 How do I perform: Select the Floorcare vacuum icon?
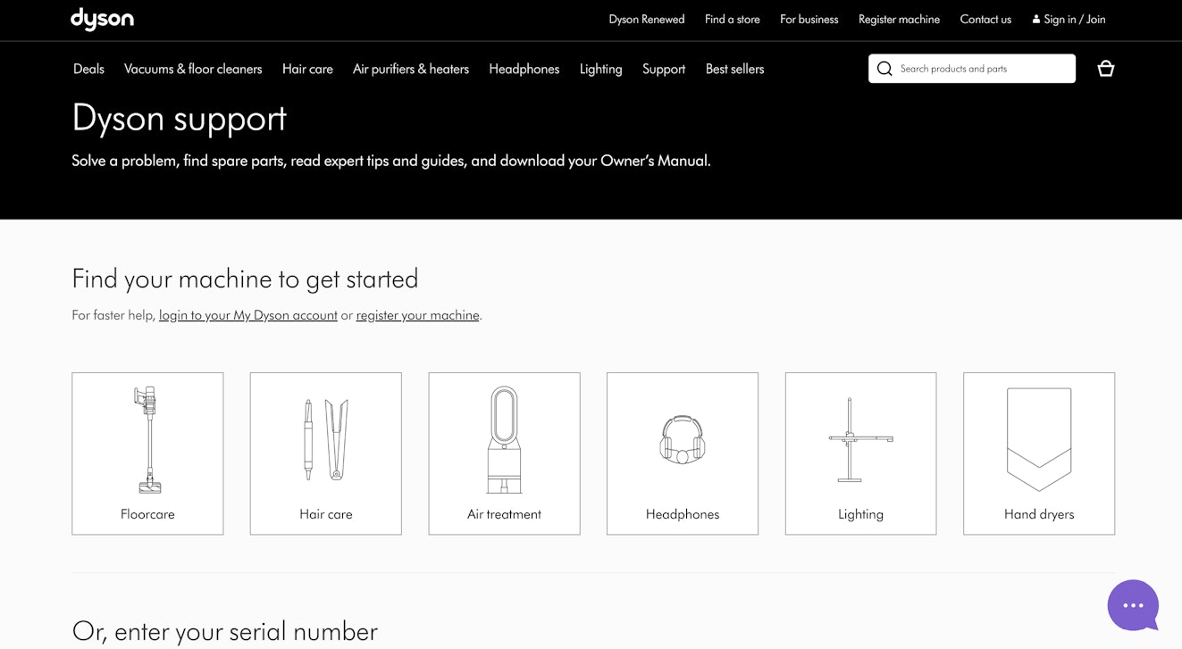coord(147,440)
